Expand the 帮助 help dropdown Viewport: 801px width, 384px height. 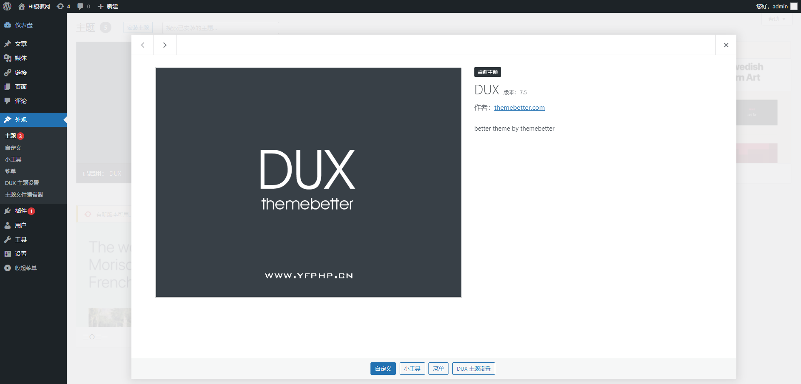coord(777,19)
